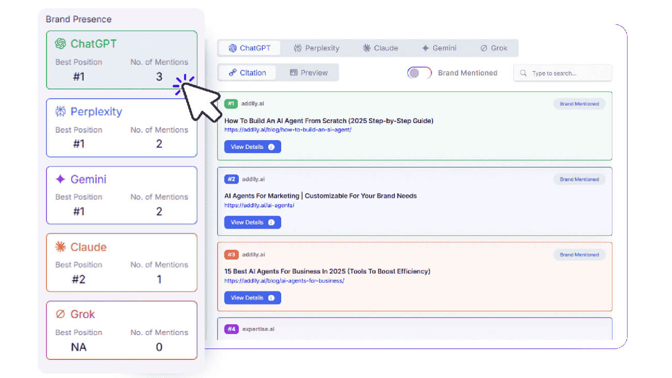This screenshot has height=378, width=672.
Task: Click the blue #2 rank badge
Action: click(231, 179)
